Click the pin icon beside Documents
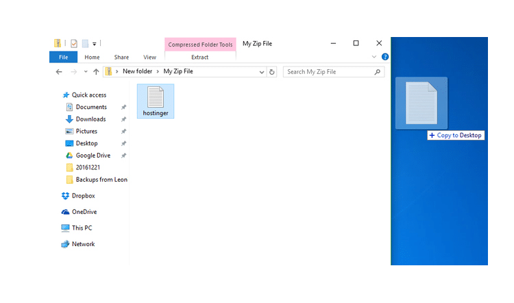This screenshot has height=303, width=514. tap(123, 107)
